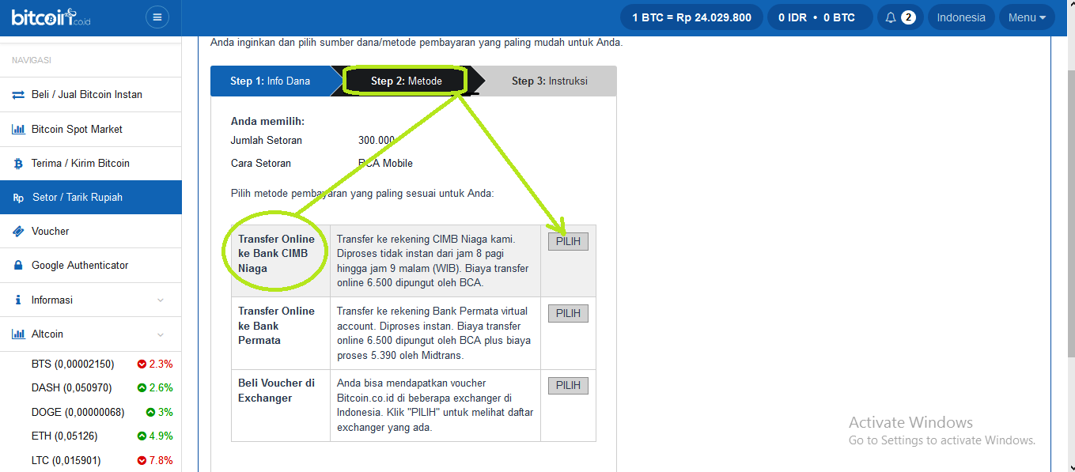Screen dimensions: 1075x472
Task: Open the BTS altcoin market
Action: (x=73, y=364)
